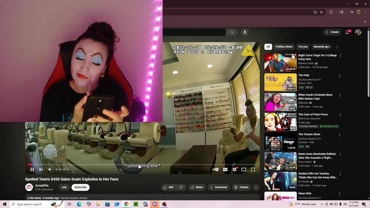Mute the video volume
Image resolution: width=370 pixels, height=208 pixels.
(50, 170)
